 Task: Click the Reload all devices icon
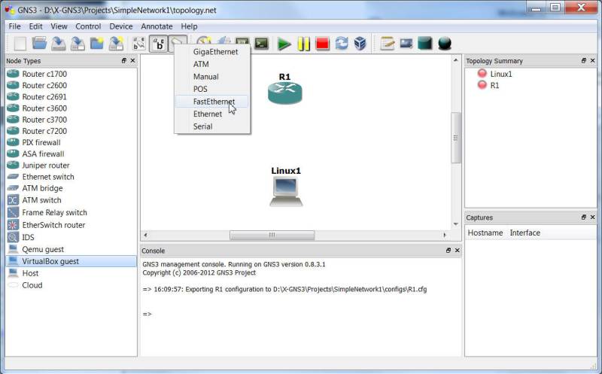[x=342, y=44]
